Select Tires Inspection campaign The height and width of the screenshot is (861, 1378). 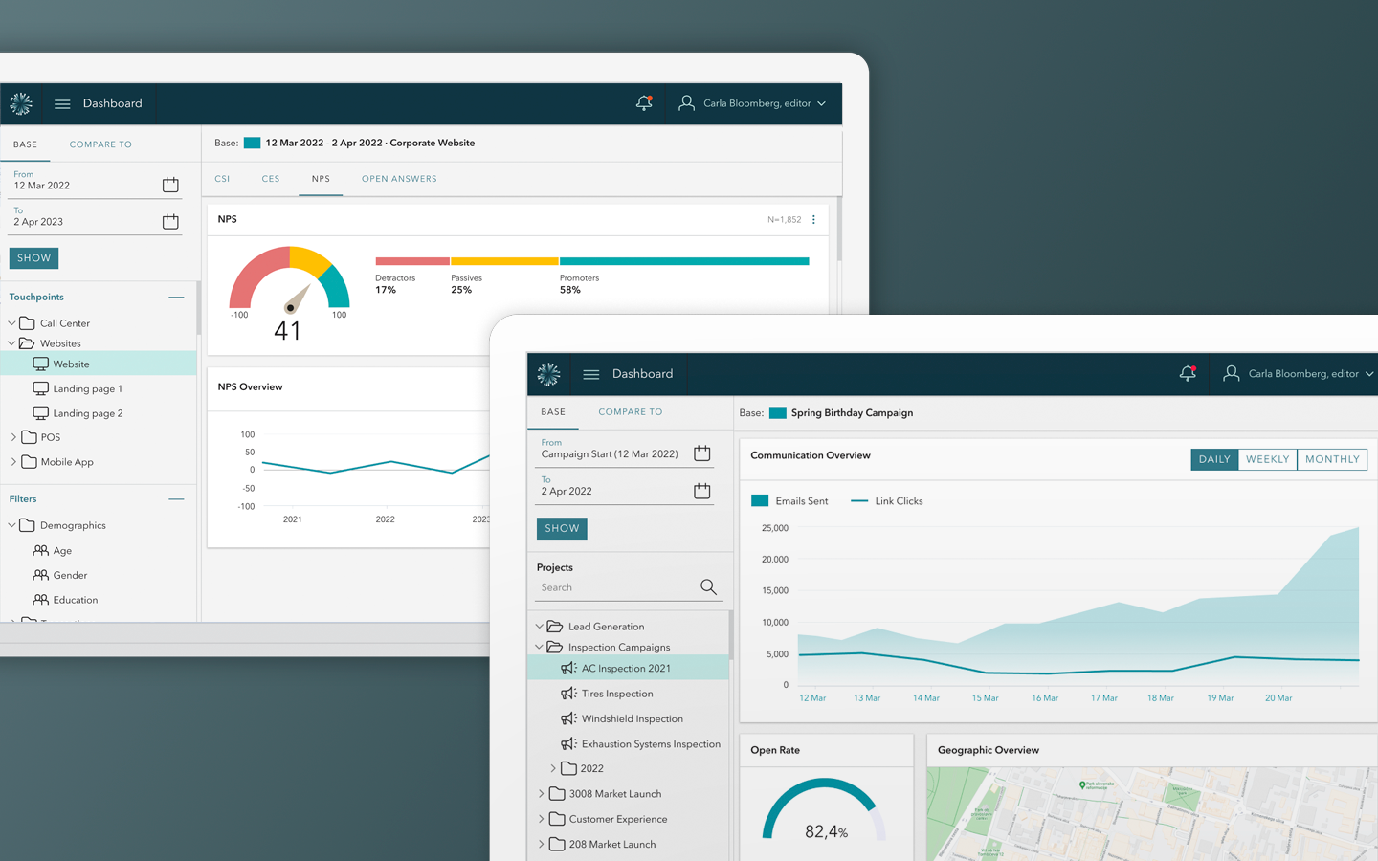[x=607, y=694]
